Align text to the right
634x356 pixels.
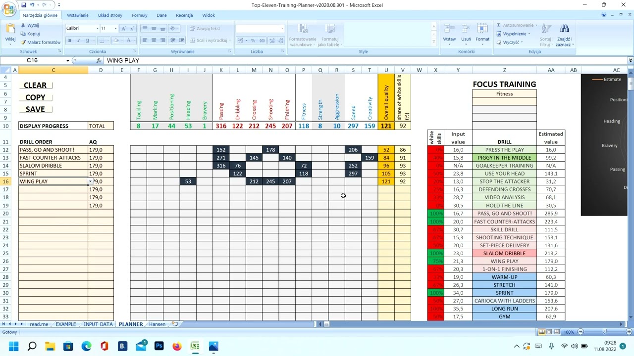162,40
